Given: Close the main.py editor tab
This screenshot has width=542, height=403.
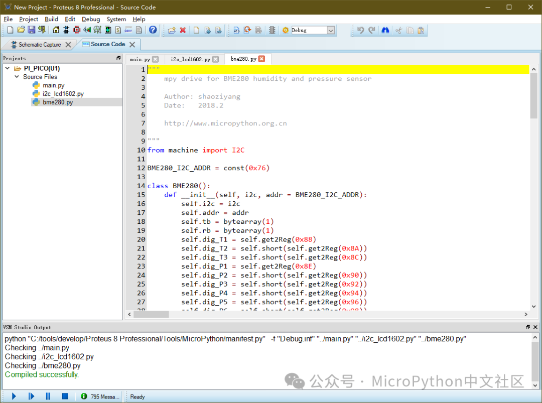Looking at the screenshot, I should [x=156, y=59].
